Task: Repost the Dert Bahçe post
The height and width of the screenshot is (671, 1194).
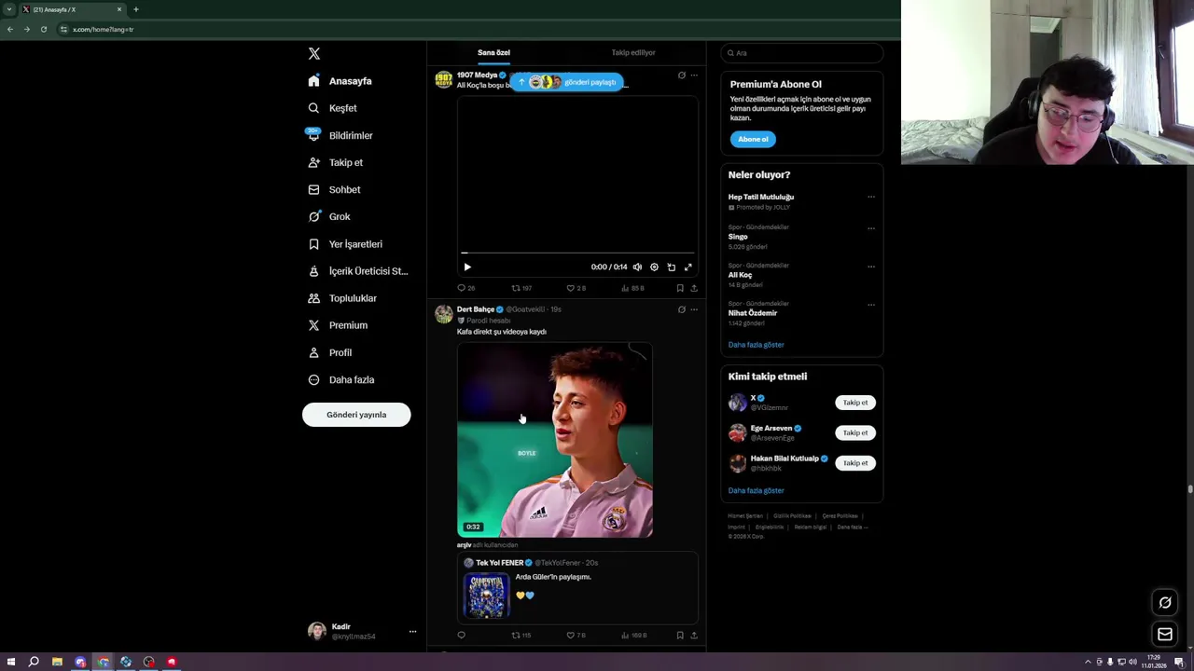Action: coord(521,636)
